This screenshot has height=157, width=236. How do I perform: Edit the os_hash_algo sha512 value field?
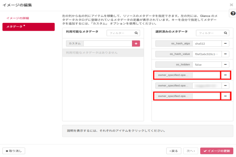tap(206, 44)
